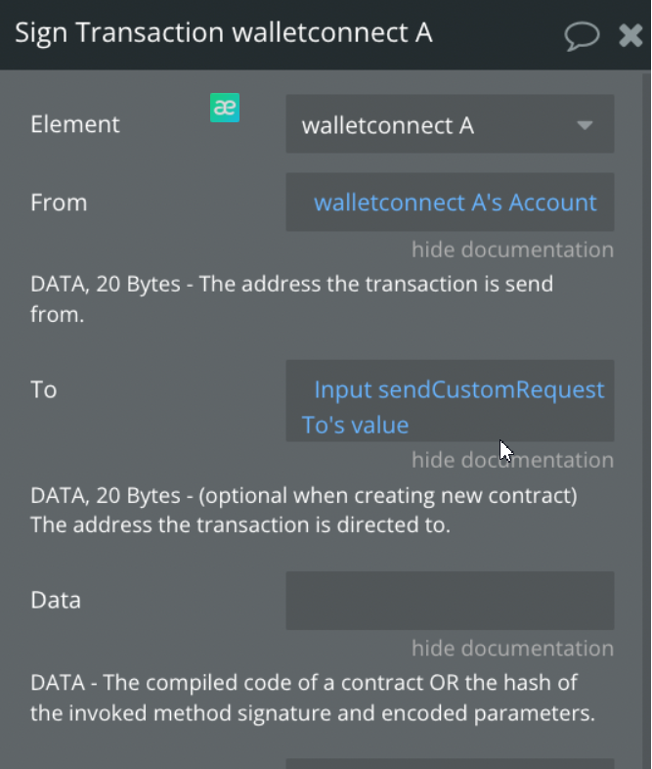Image resolution: width=652 pixels, height=769 pixels.
Task: Open the comment speech bubble icon
Action: [582, 36]
